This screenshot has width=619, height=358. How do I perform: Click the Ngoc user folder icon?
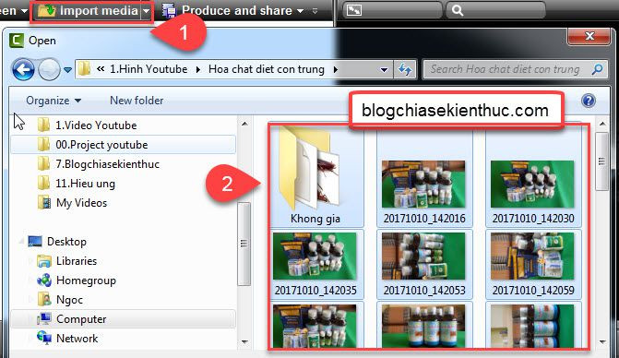pyautogui.click(x=44, y=300)
